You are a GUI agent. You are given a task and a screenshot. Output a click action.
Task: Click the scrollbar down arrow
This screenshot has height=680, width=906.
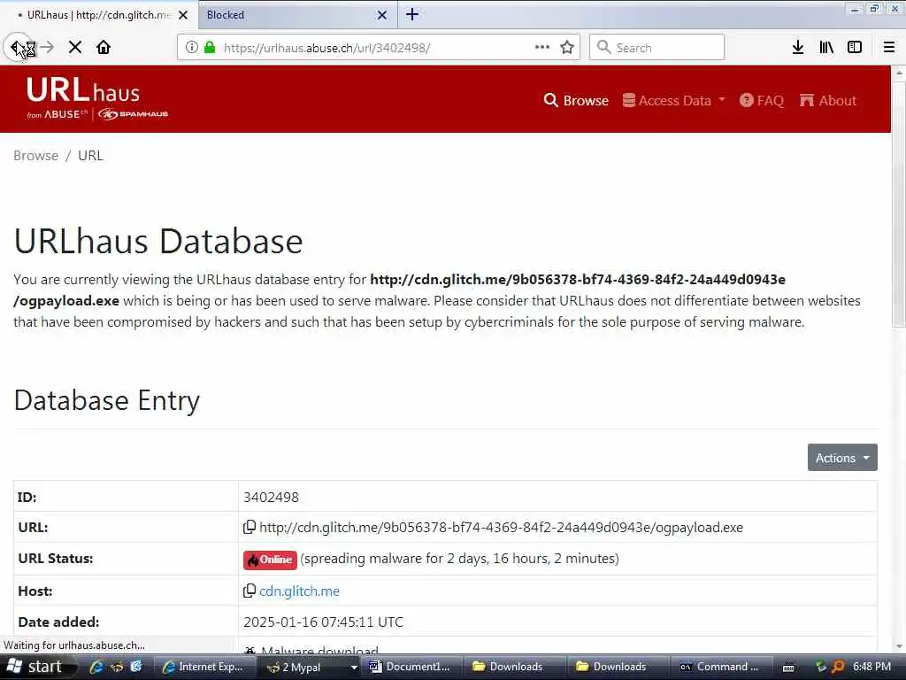[899, 646]
